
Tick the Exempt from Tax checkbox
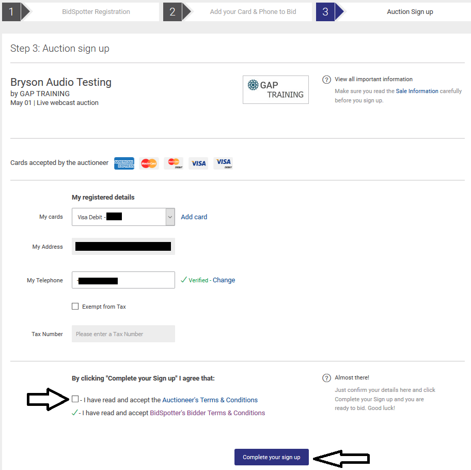coord(75,307)
